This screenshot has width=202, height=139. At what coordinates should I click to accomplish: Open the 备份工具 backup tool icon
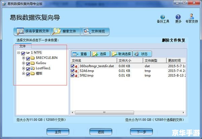[163, 17]
